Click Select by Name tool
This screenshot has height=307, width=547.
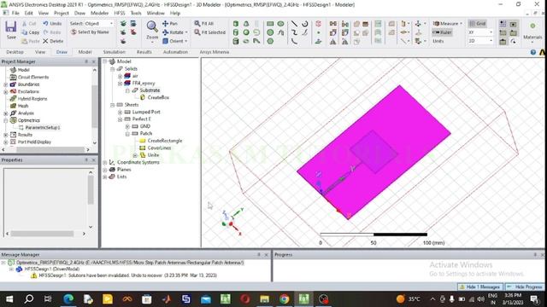90,32
